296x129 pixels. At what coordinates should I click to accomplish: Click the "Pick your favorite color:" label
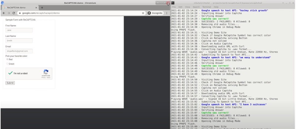[16, 56]
